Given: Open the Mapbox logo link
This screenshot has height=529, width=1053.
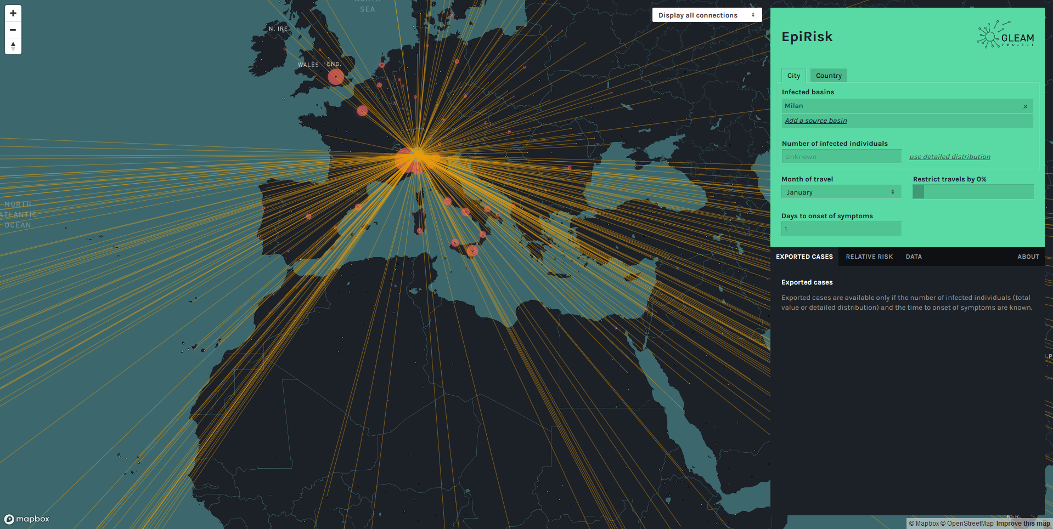Looking at the screenshot, I should [27, 519].
